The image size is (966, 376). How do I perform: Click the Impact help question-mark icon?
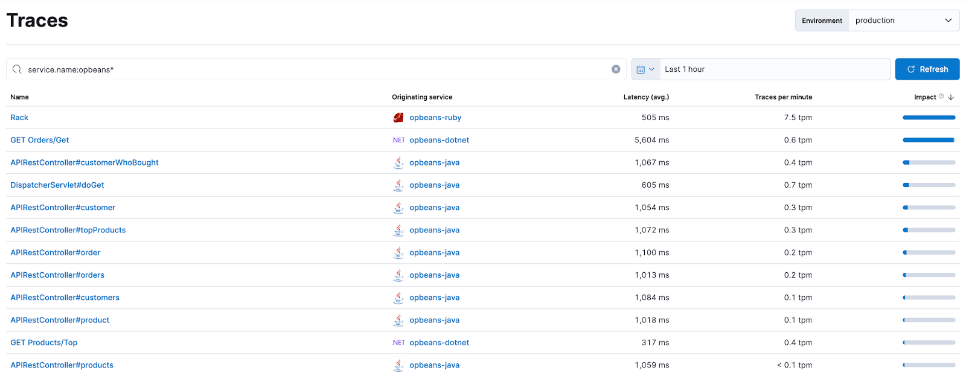pos(941,97)
